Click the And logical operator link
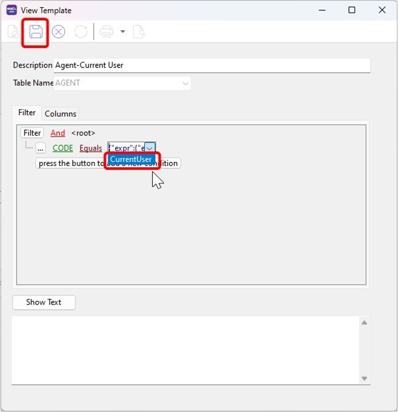Image resolution: width=398 pixels, height=412 pixels. pyautogui.click(x=58, y=133)
